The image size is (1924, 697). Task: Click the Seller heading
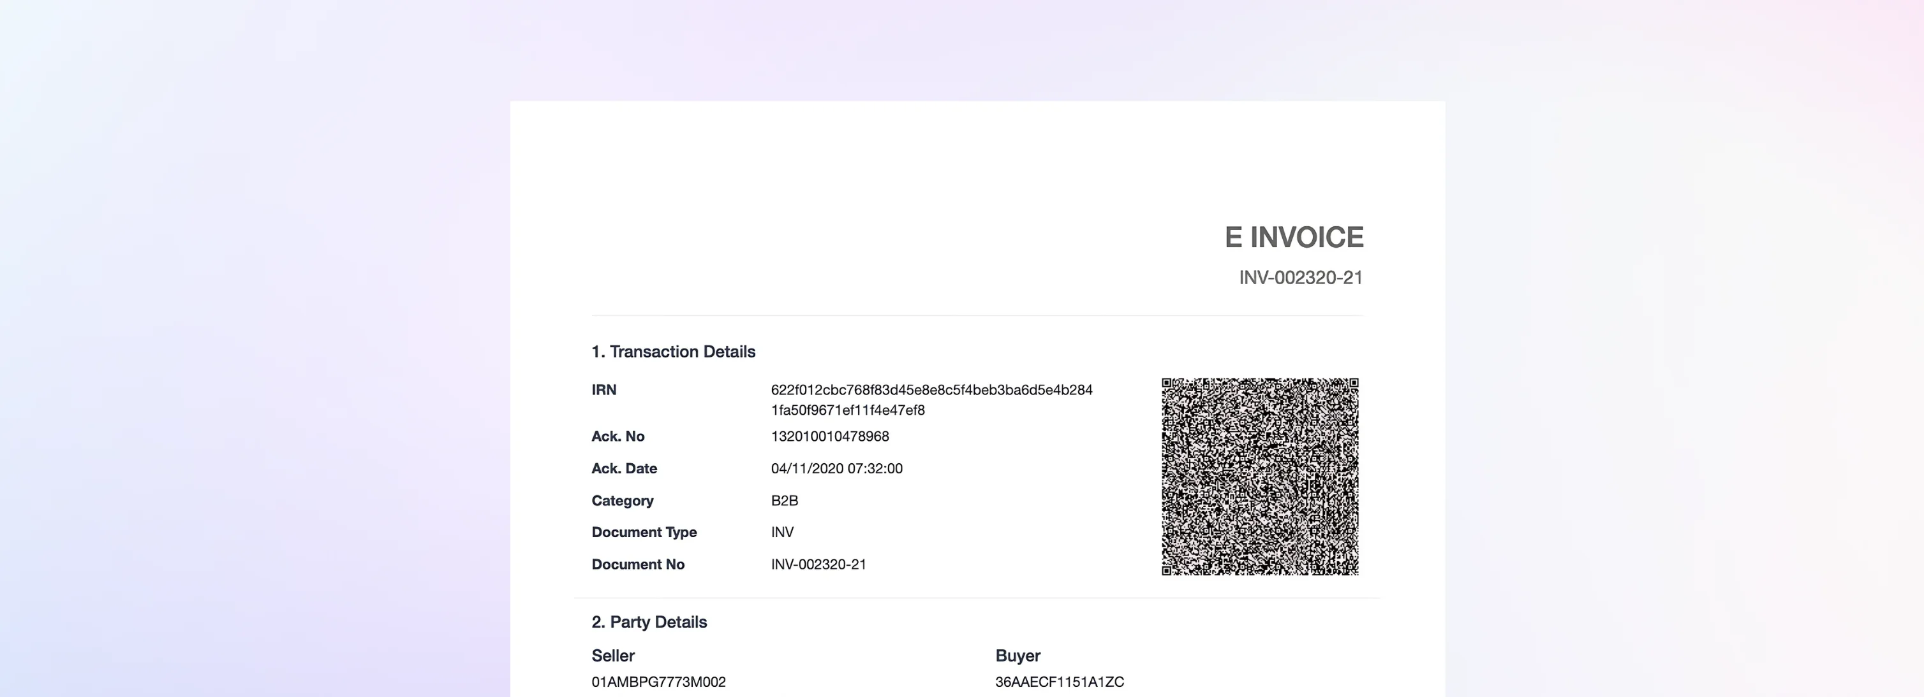612,655
